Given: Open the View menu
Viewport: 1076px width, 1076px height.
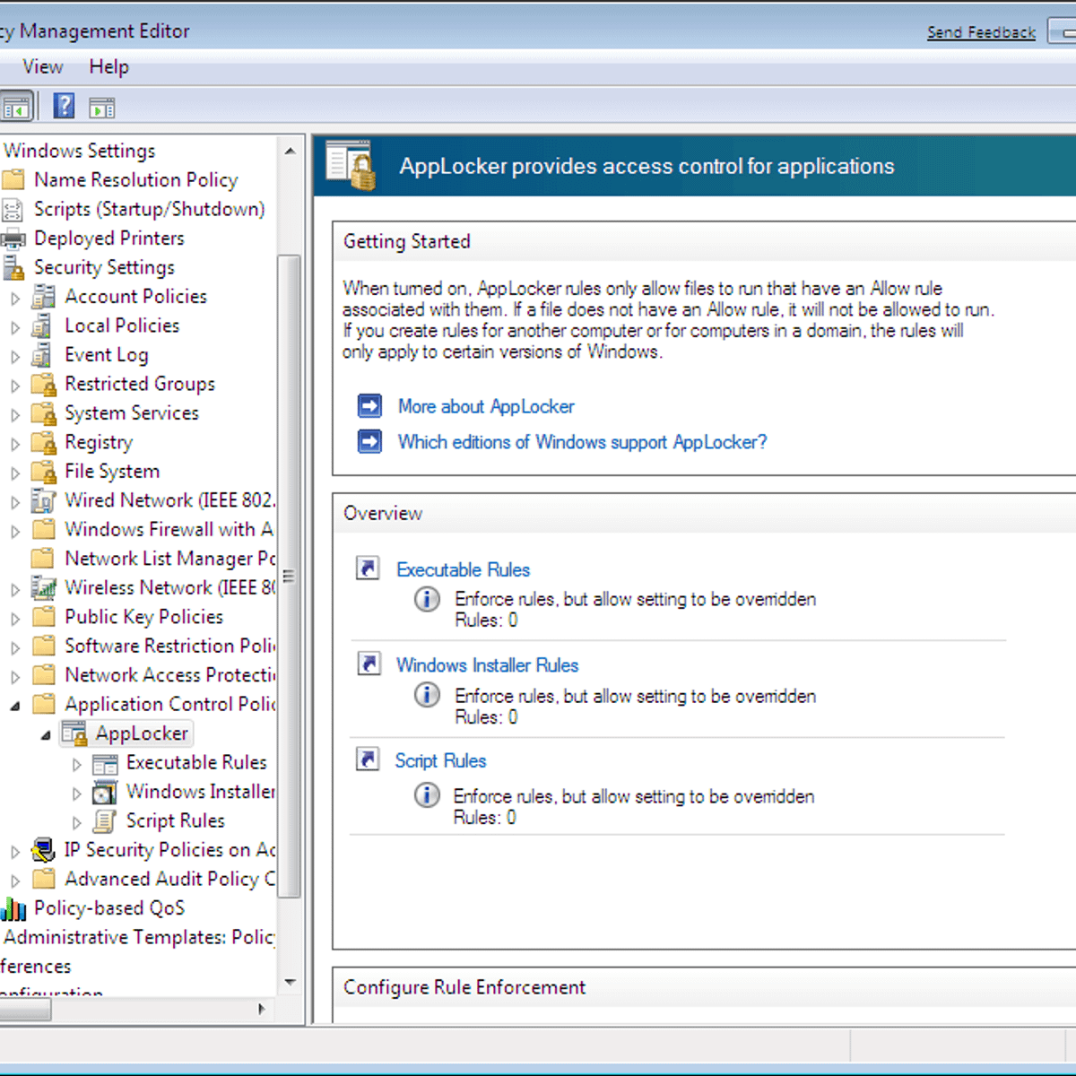Looking at the screenshot, I should (x=43, y=67).
